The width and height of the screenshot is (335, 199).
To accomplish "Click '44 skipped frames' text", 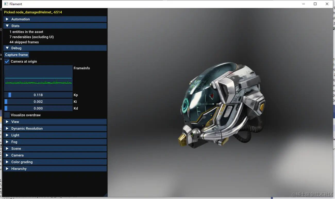I will (x=24, y=42).
